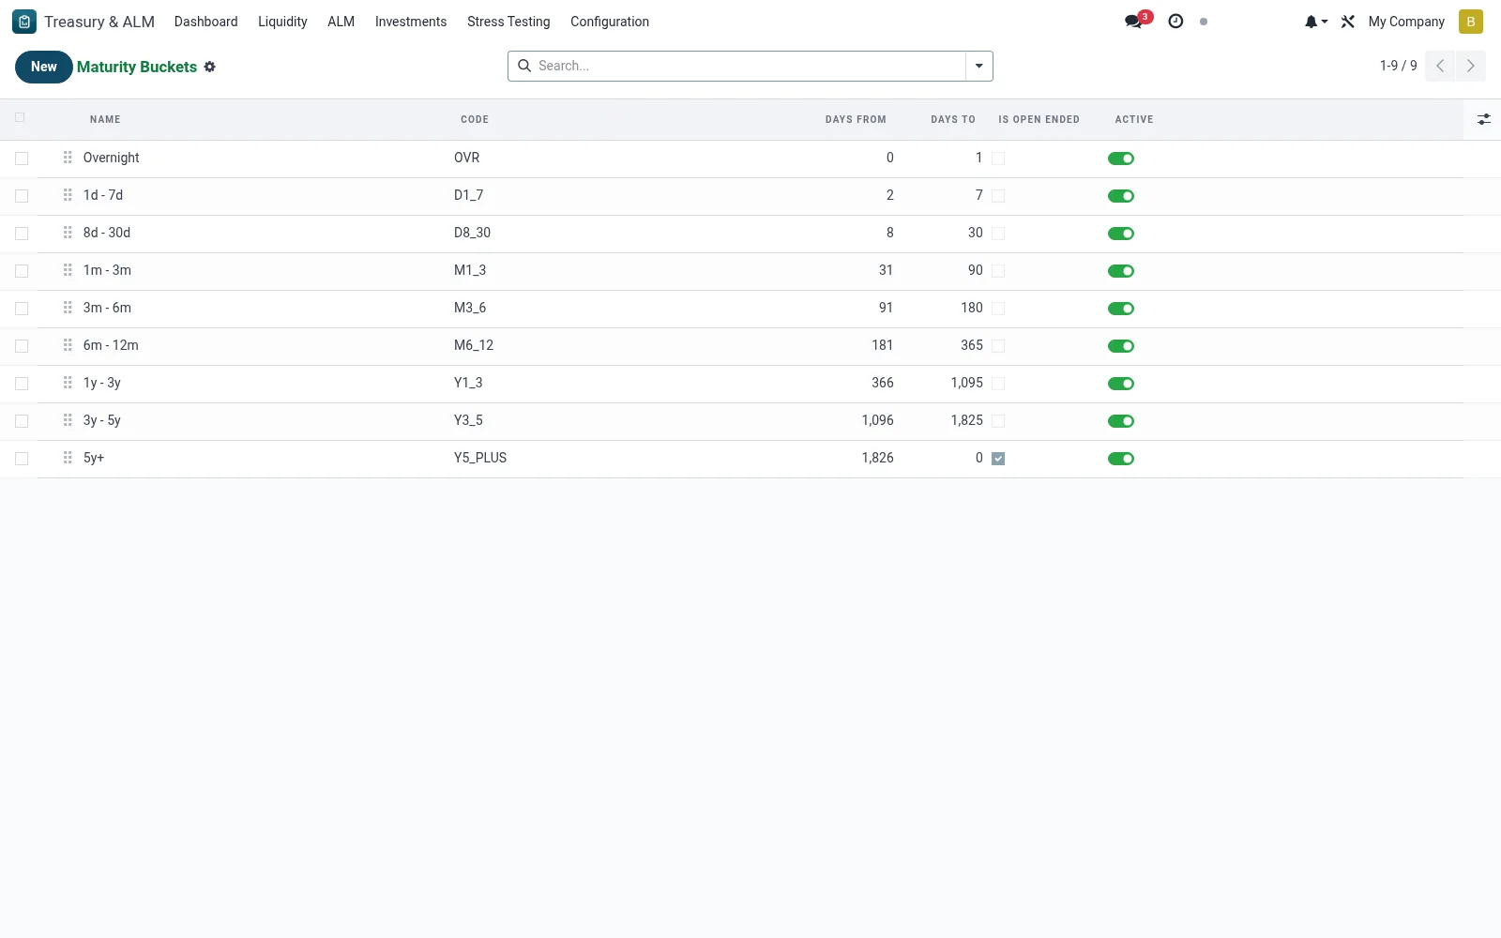Grab the drag handle of 1m - 3m row
This screenshot has width=1501, height=938.
68,270
